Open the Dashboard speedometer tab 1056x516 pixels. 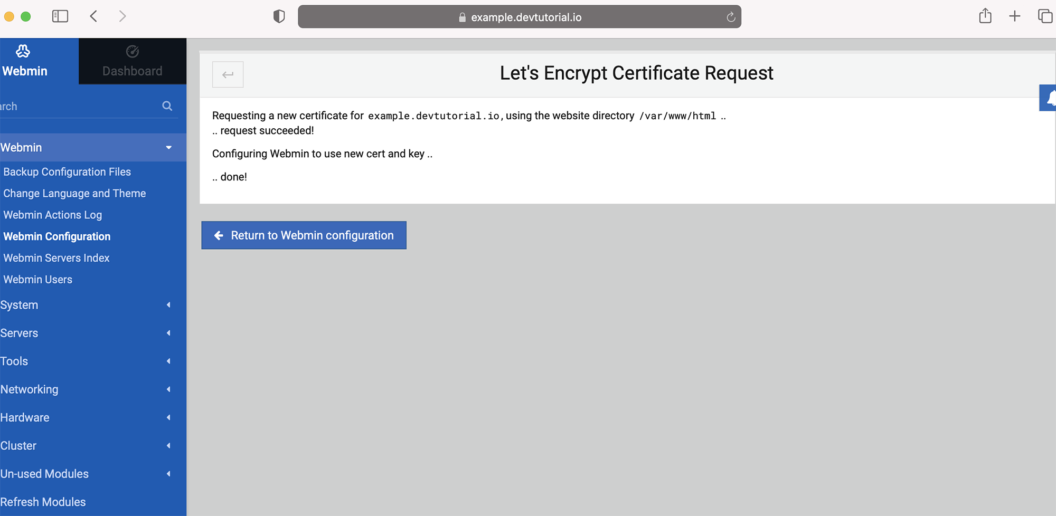133,61
